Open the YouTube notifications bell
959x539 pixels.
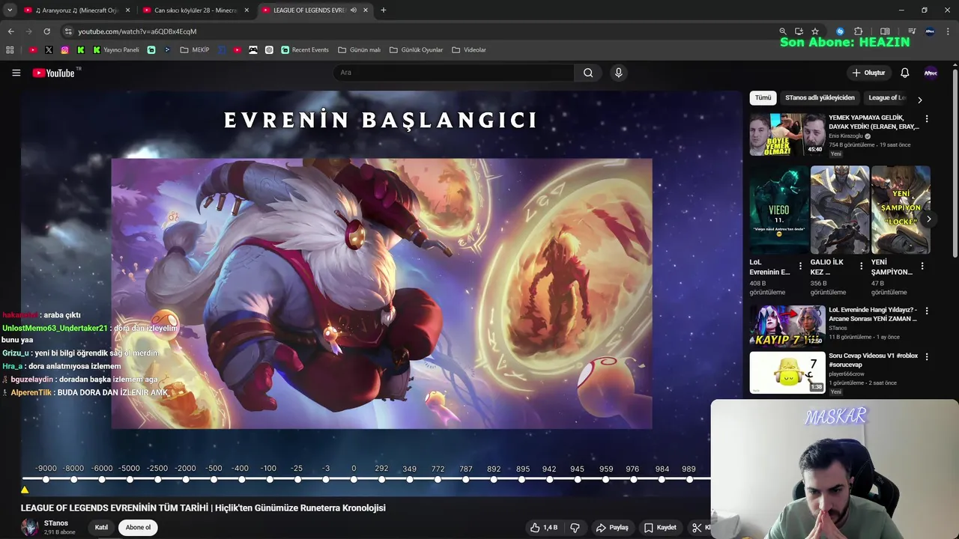[904, 73]
